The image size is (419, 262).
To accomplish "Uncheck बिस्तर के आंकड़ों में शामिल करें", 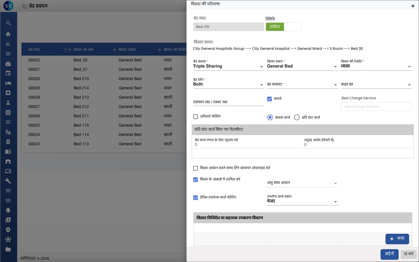I will [x=196, y=180].
